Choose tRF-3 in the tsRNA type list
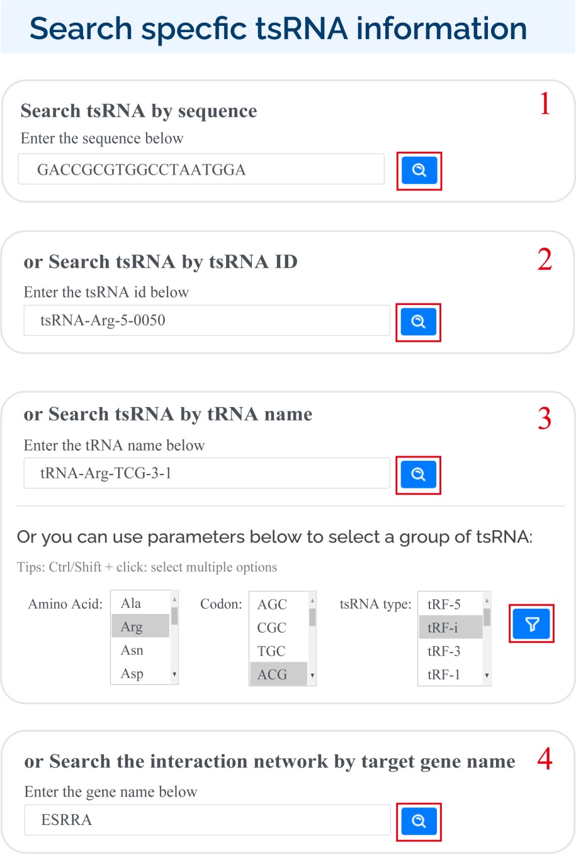The width and height of the screenshot is (576, 854). pyautogui.click(x=451, y=651)
